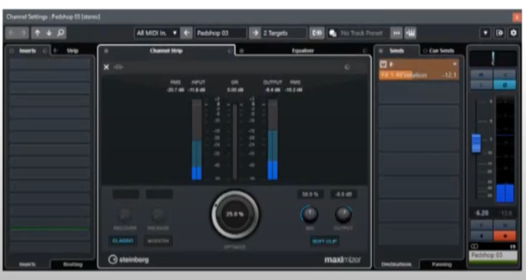Switch to the Strip tab
526x280 pixels.
pyautogui.click(x=73, y=50)
